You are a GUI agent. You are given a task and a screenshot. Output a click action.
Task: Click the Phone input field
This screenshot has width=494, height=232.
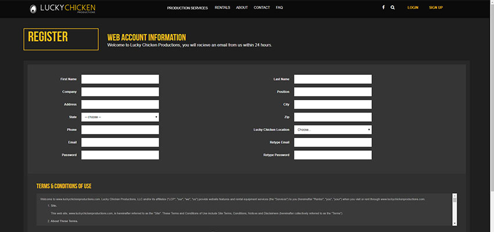[120, 129]
